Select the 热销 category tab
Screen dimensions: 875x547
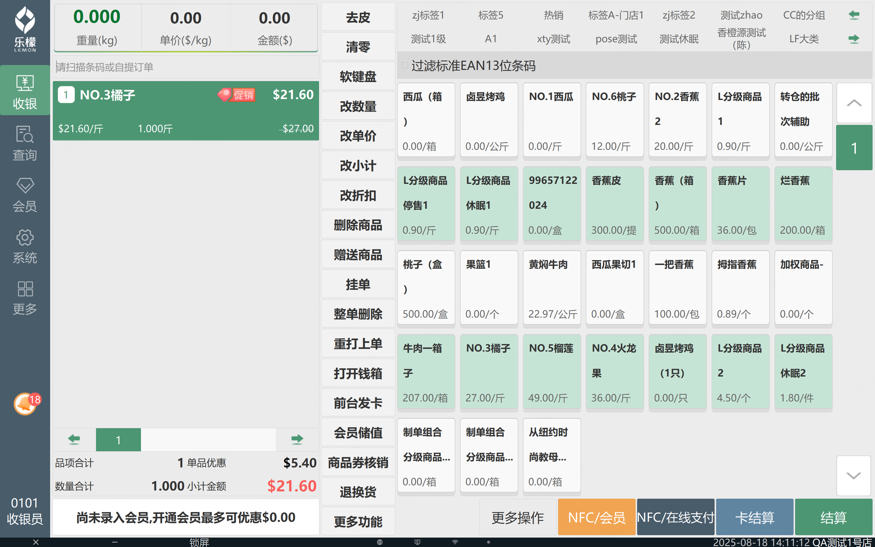pos(553,15)
